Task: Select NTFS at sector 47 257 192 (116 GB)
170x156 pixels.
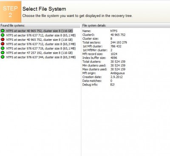Action: (40, 53)
